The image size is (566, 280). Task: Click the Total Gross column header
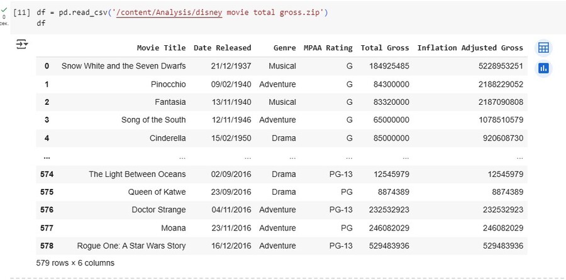tap(384, 48)
